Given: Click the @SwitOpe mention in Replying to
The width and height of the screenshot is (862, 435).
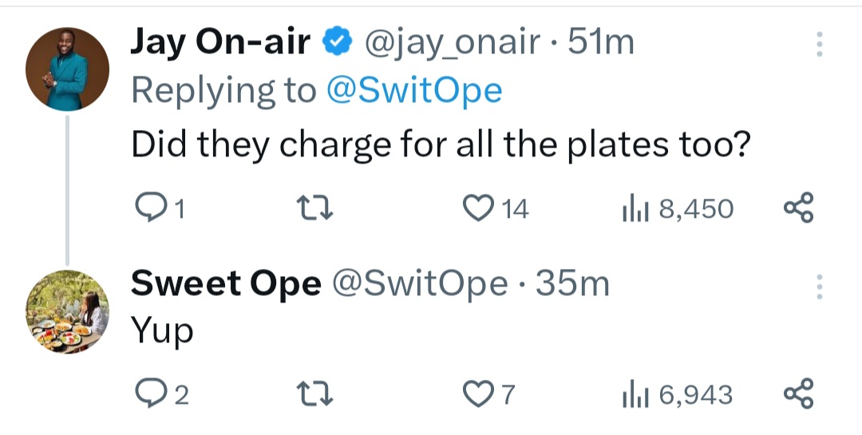Looking at the screenshot, I should tap(414, 91).
